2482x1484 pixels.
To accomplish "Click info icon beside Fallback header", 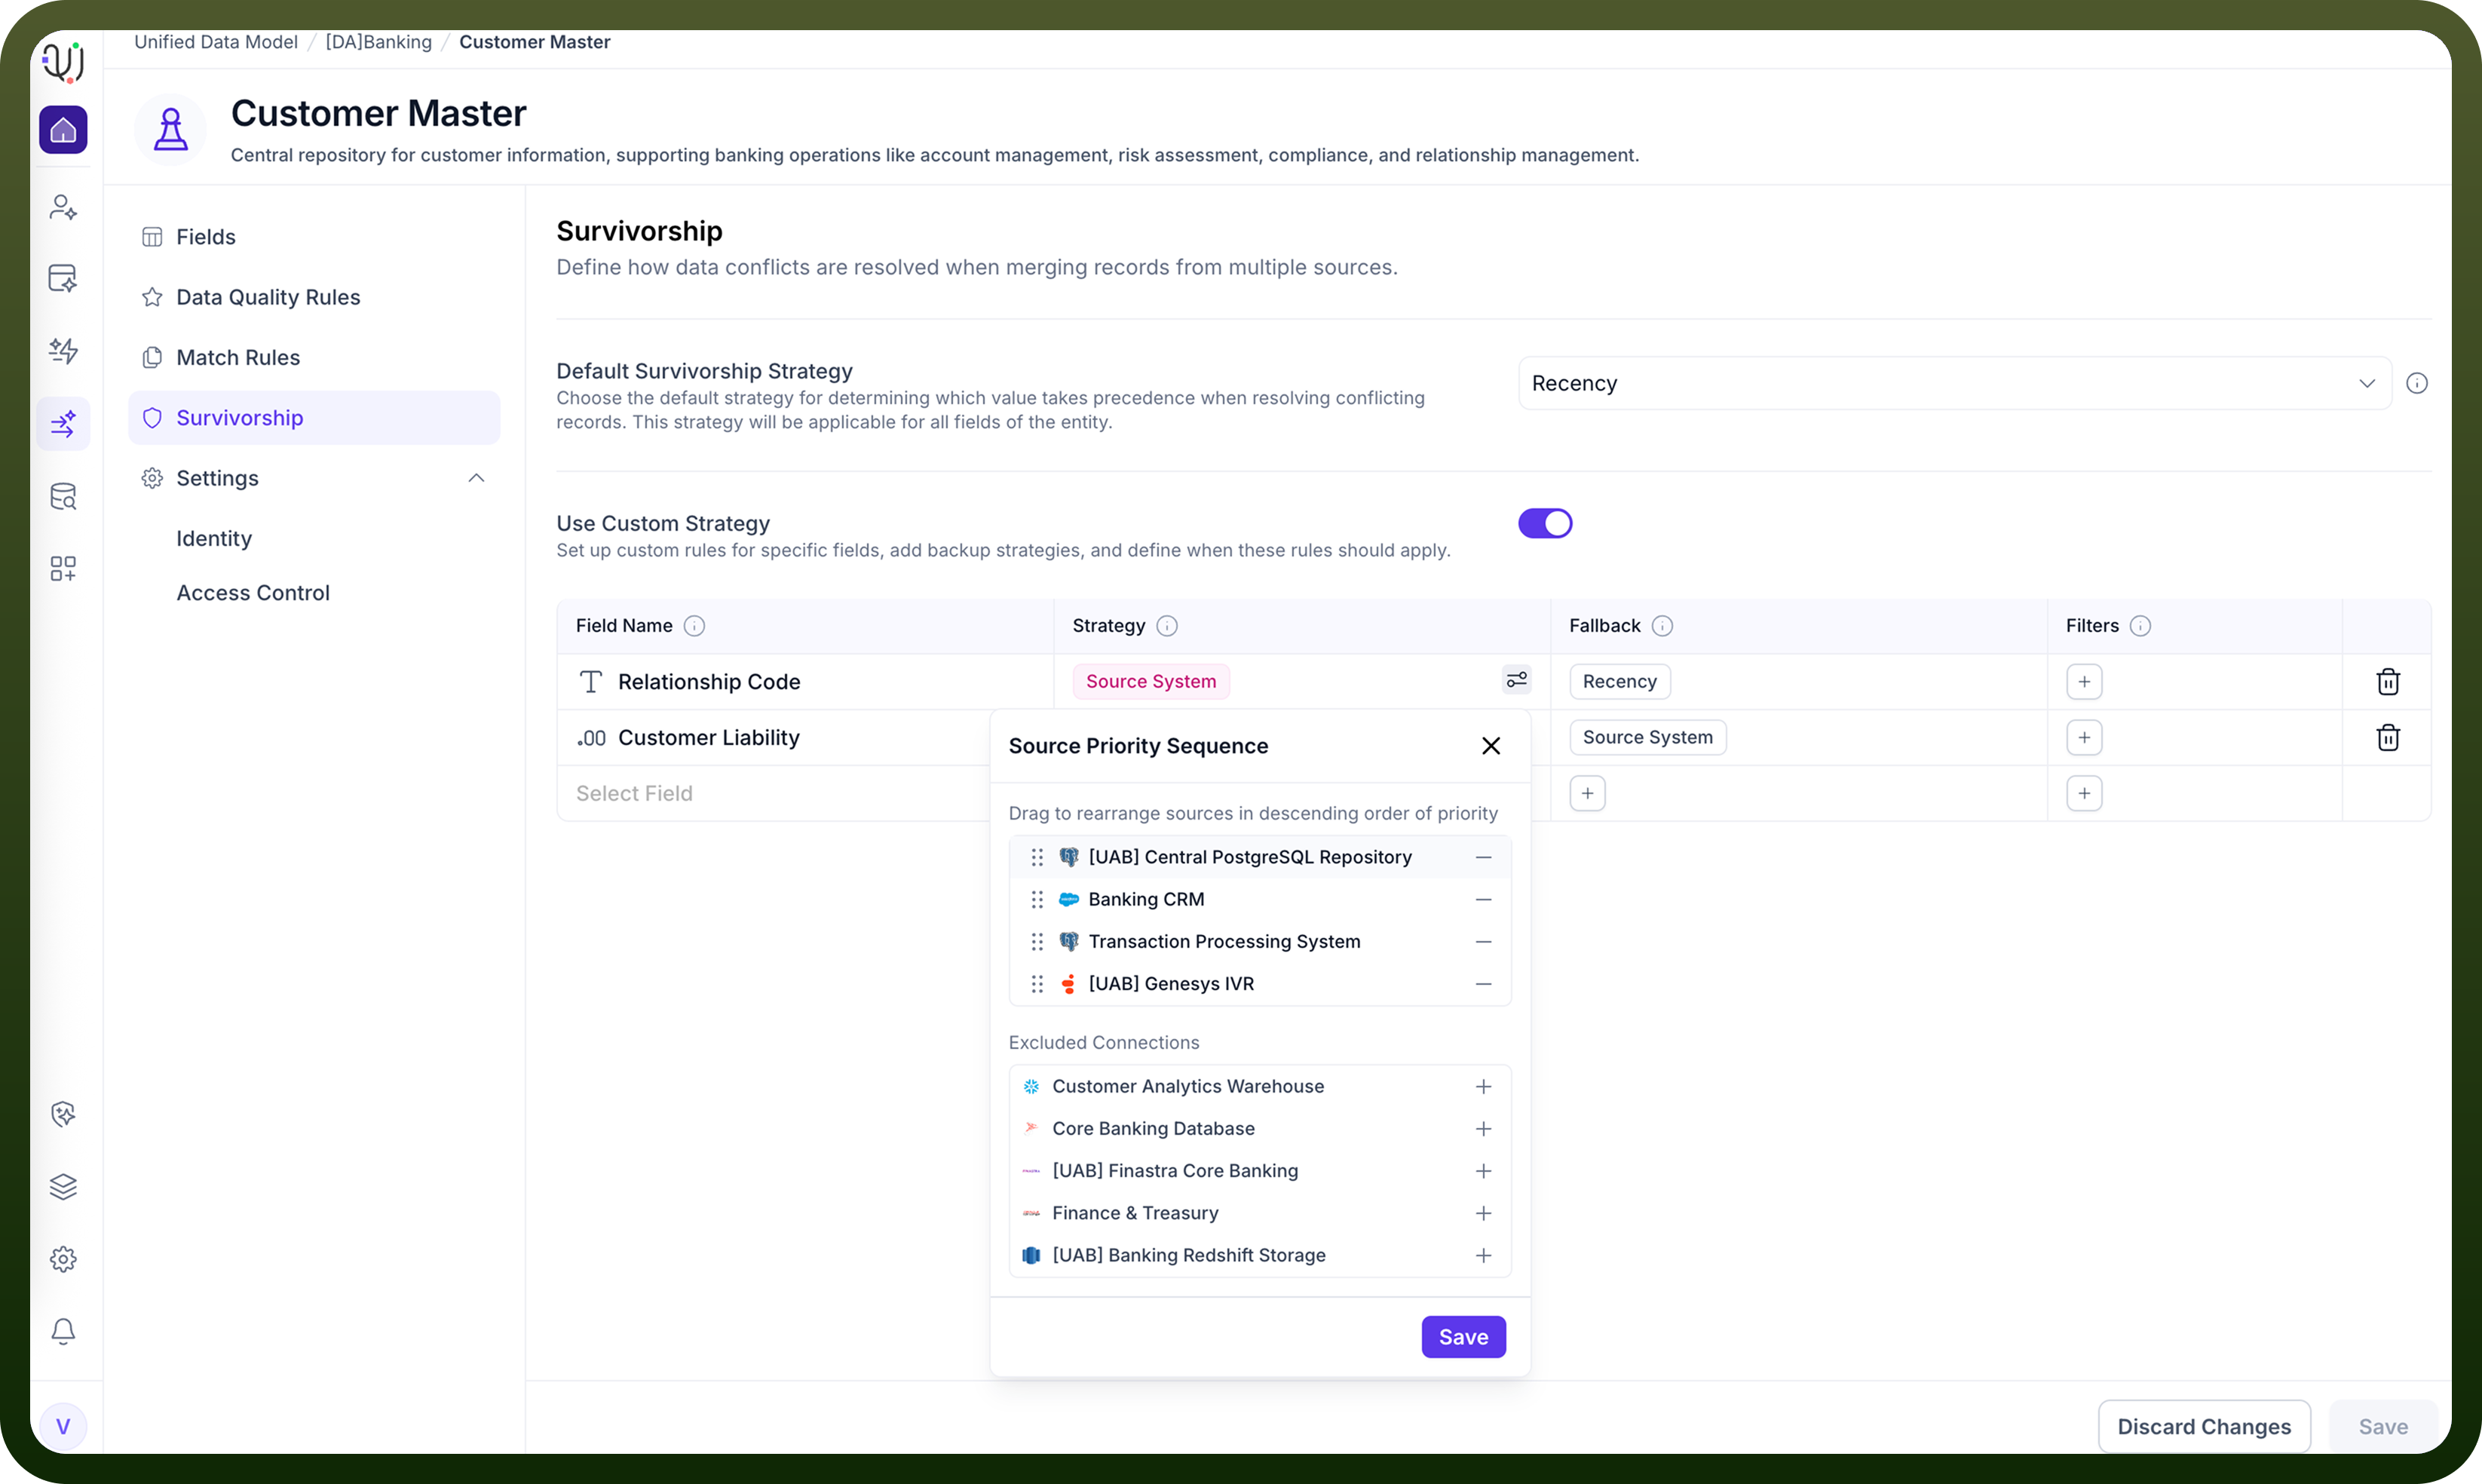I will pos(1662,626).
